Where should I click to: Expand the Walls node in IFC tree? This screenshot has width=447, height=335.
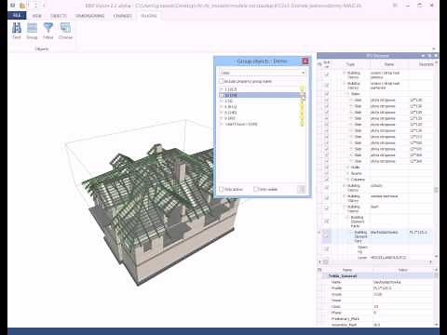point(348,167)
